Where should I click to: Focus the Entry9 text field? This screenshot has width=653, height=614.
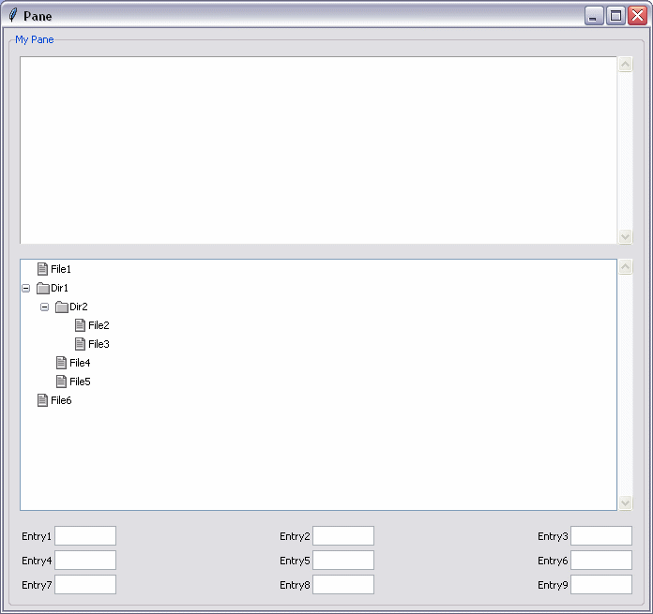click(x=601, y=585)
